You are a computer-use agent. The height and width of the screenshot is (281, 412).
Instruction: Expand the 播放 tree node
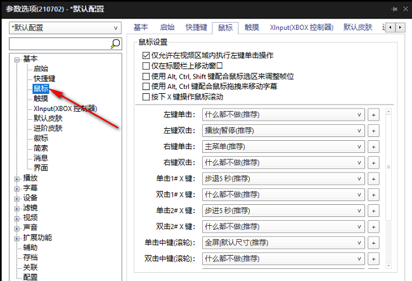click(17, 179)
